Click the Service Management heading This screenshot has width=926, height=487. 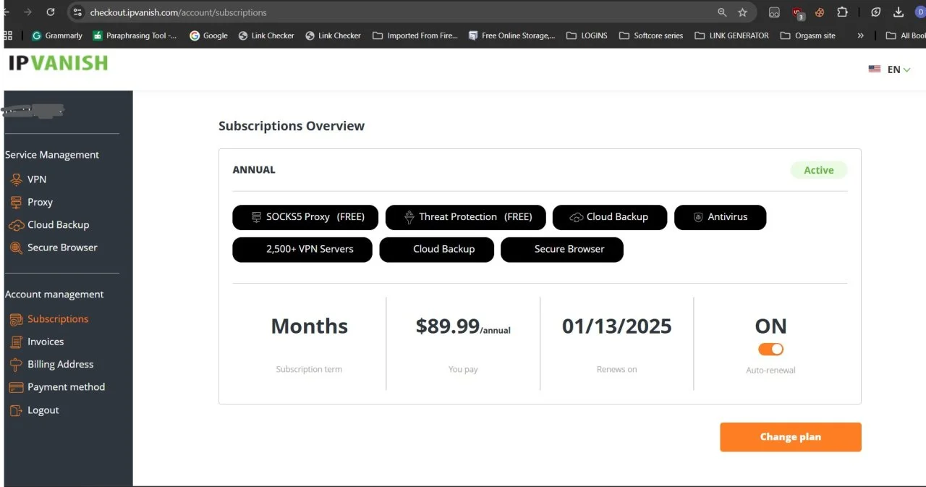coord(52,155)
